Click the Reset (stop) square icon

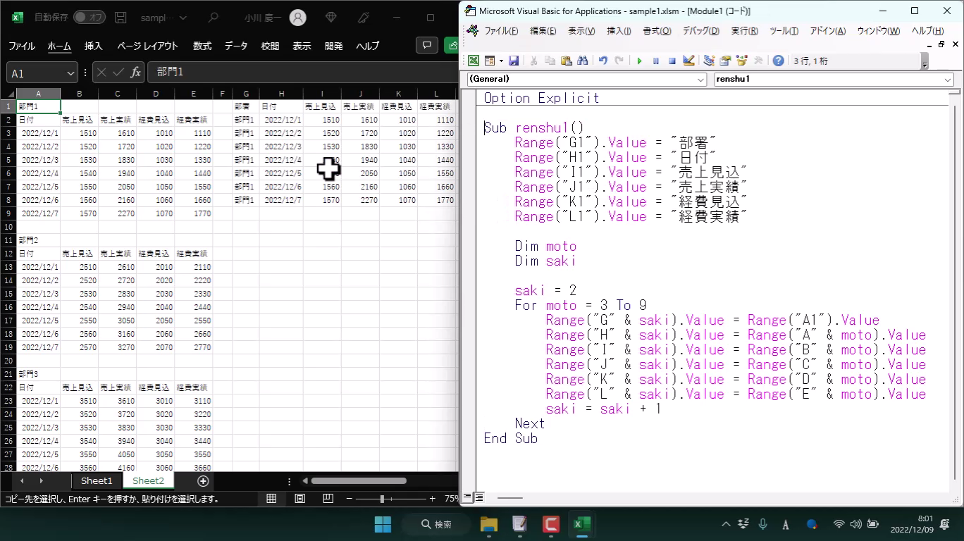[672, 61]
